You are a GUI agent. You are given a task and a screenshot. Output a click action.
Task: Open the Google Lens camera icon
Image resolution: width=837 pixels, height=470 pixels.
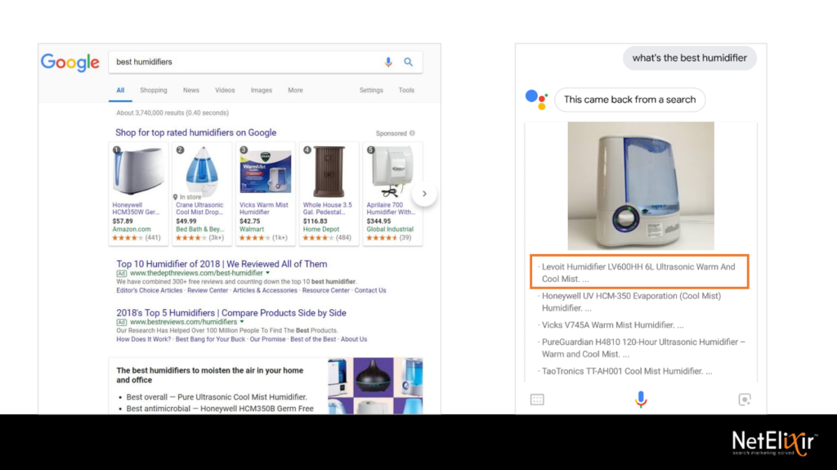pos(745,400)
